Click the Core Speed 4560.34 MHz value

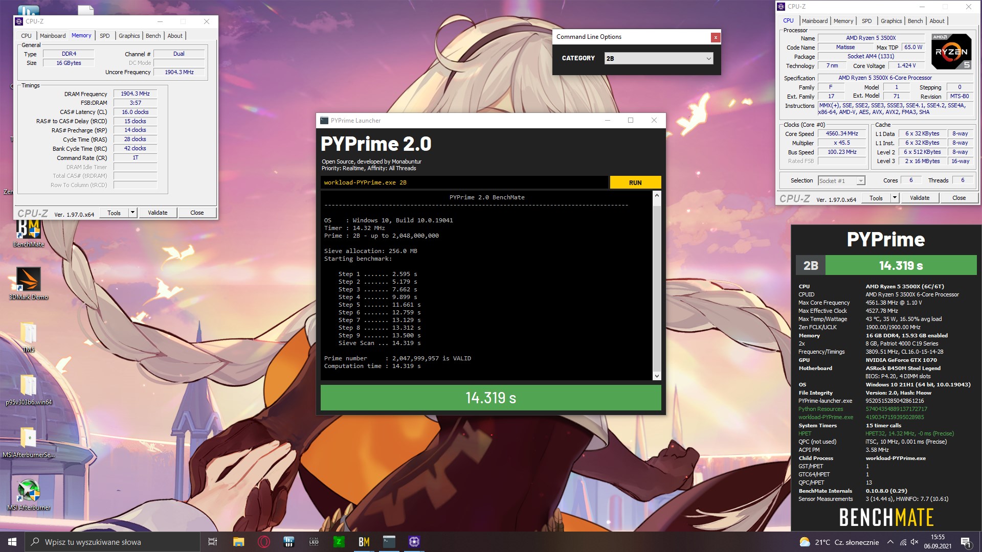click(842, 133)
